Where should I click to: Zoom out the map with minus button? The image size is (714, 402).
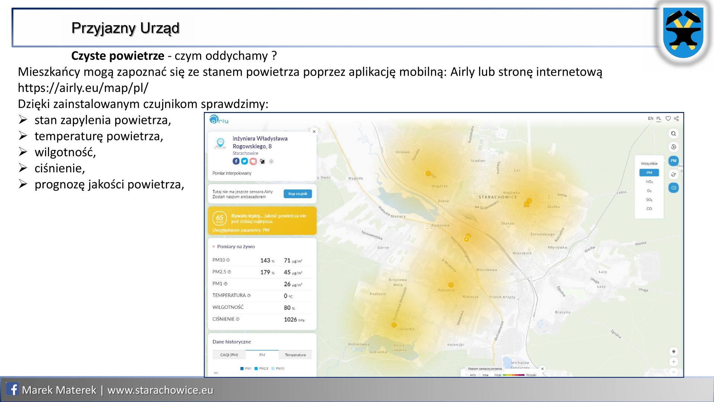coord(673,372)
